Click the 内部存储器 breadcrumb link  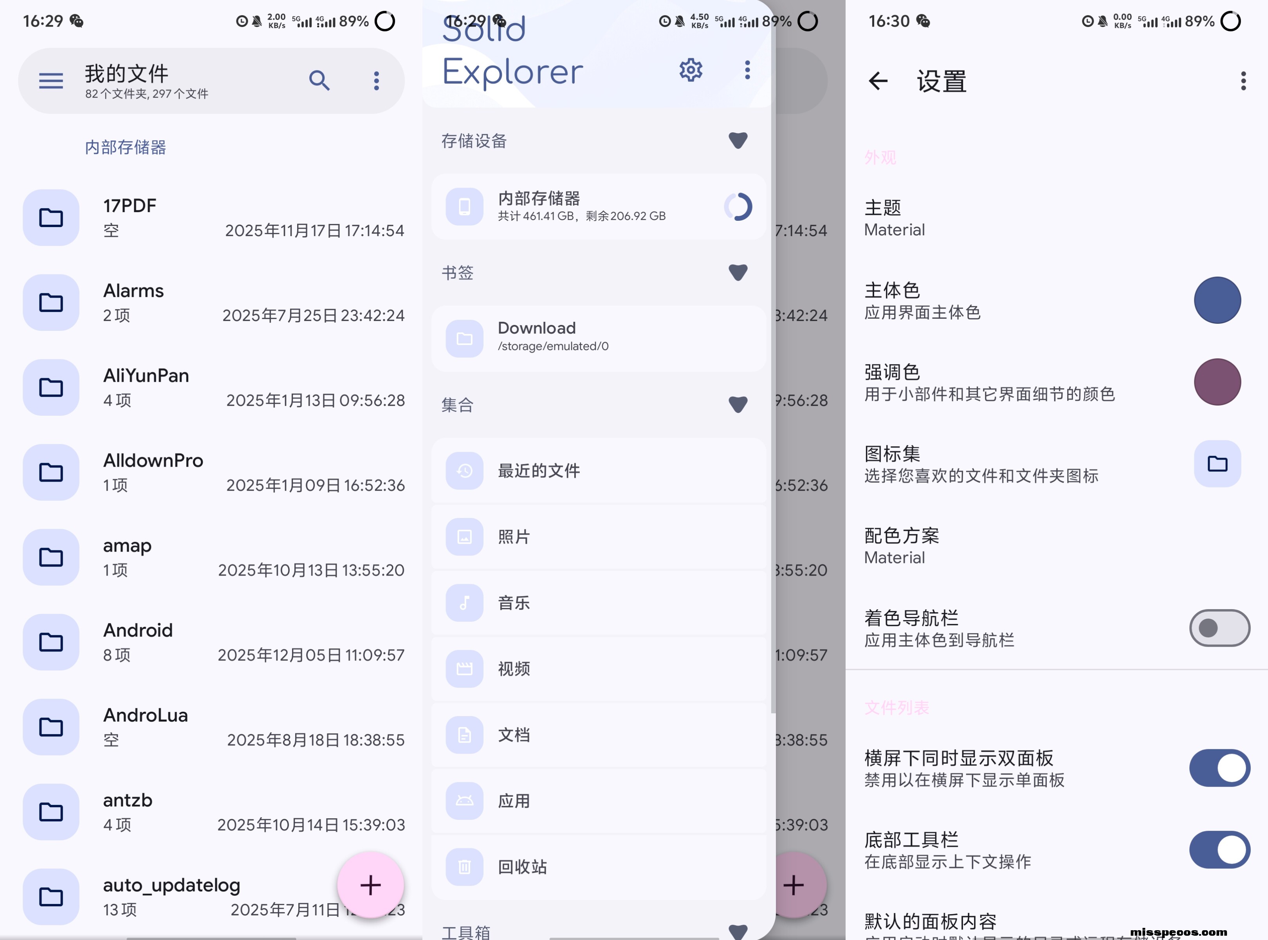coord(125,147)
